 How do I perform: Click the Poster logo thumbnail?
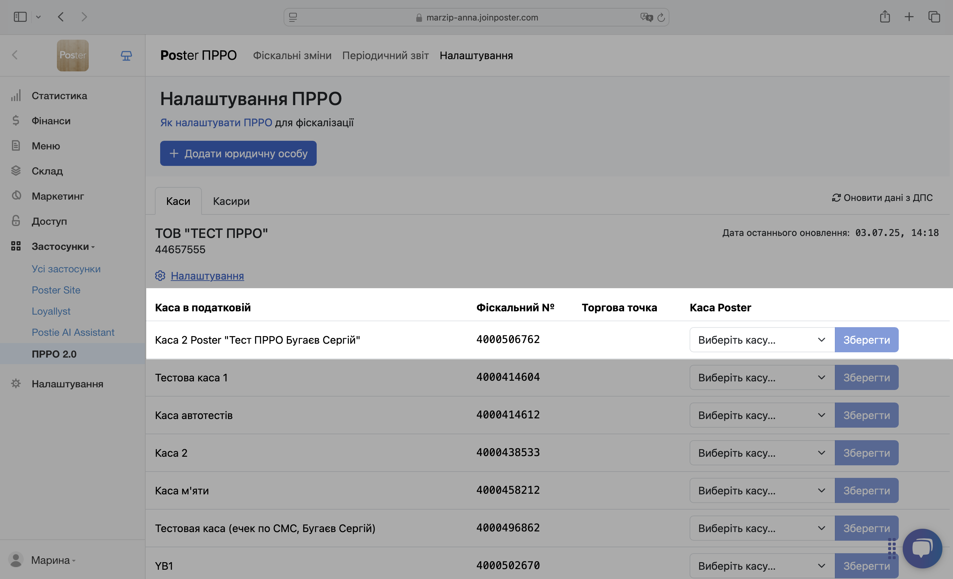coord(73,55)
